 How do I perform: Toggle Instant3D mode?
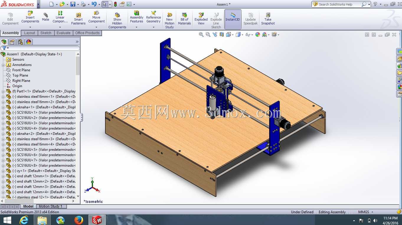(233, 19)
